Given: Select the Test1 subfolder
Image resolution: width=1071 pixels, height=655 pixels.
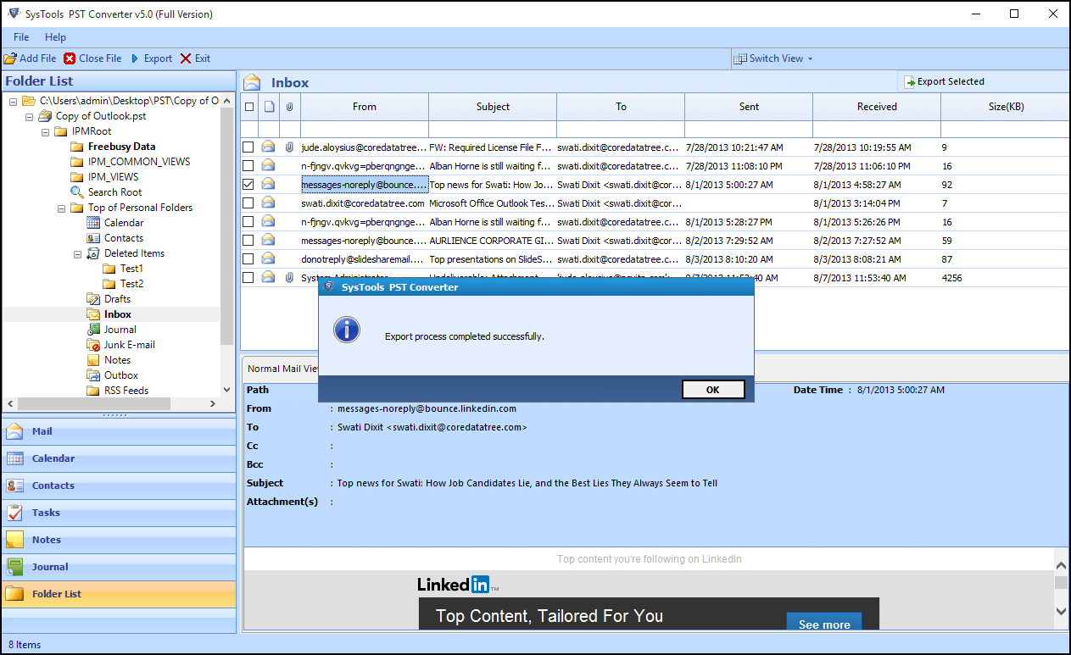Looking at the screenshot, I should point(131,269).
